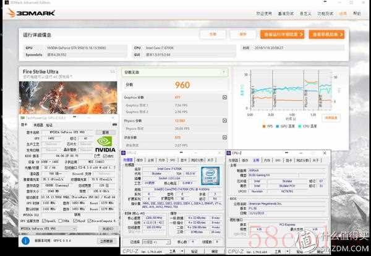
Task: Click the blue info icon in GPU-Z update bar
Action: [25, 241]
